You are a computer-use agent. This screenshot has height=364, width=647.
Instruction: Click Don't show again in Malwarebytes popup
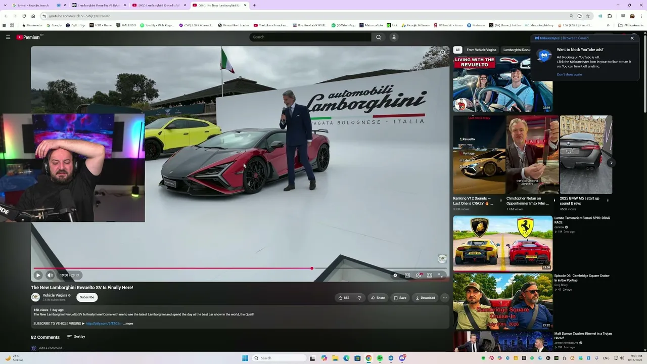click(569, 74)
